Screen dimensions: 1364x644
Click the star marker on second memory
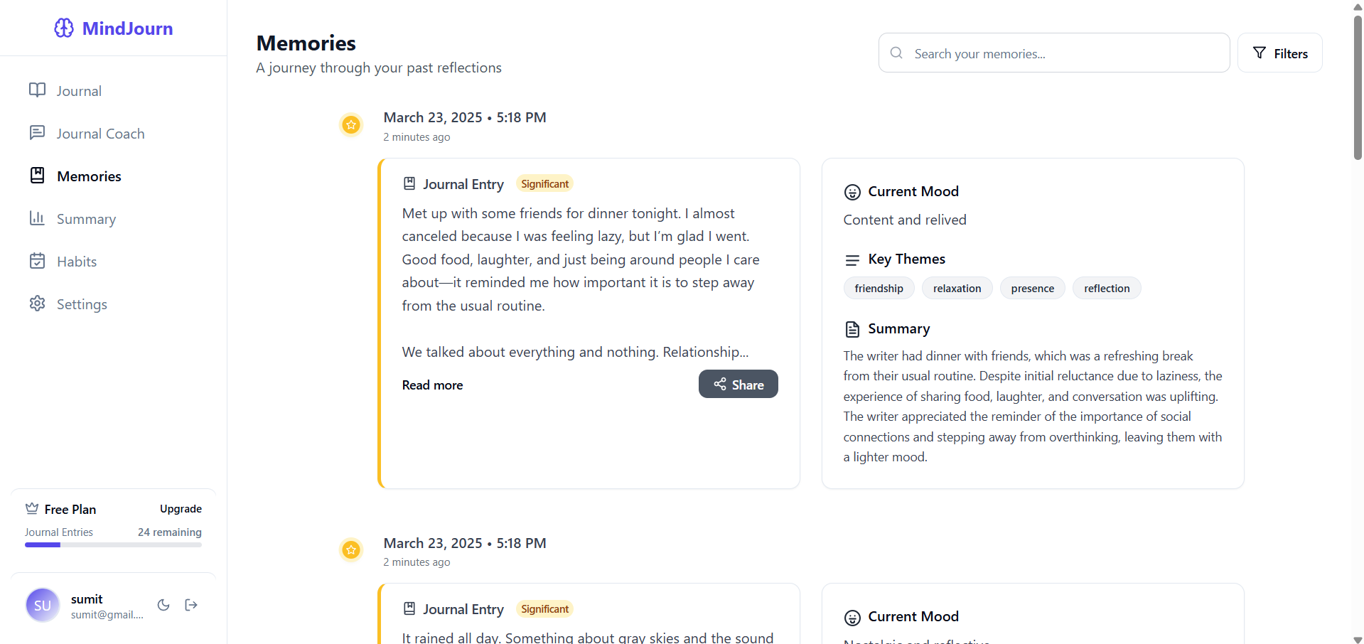[x=351, y=550]
